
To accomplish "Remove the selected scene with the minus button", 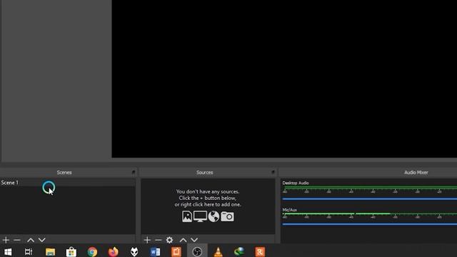I will coord(17,240).
